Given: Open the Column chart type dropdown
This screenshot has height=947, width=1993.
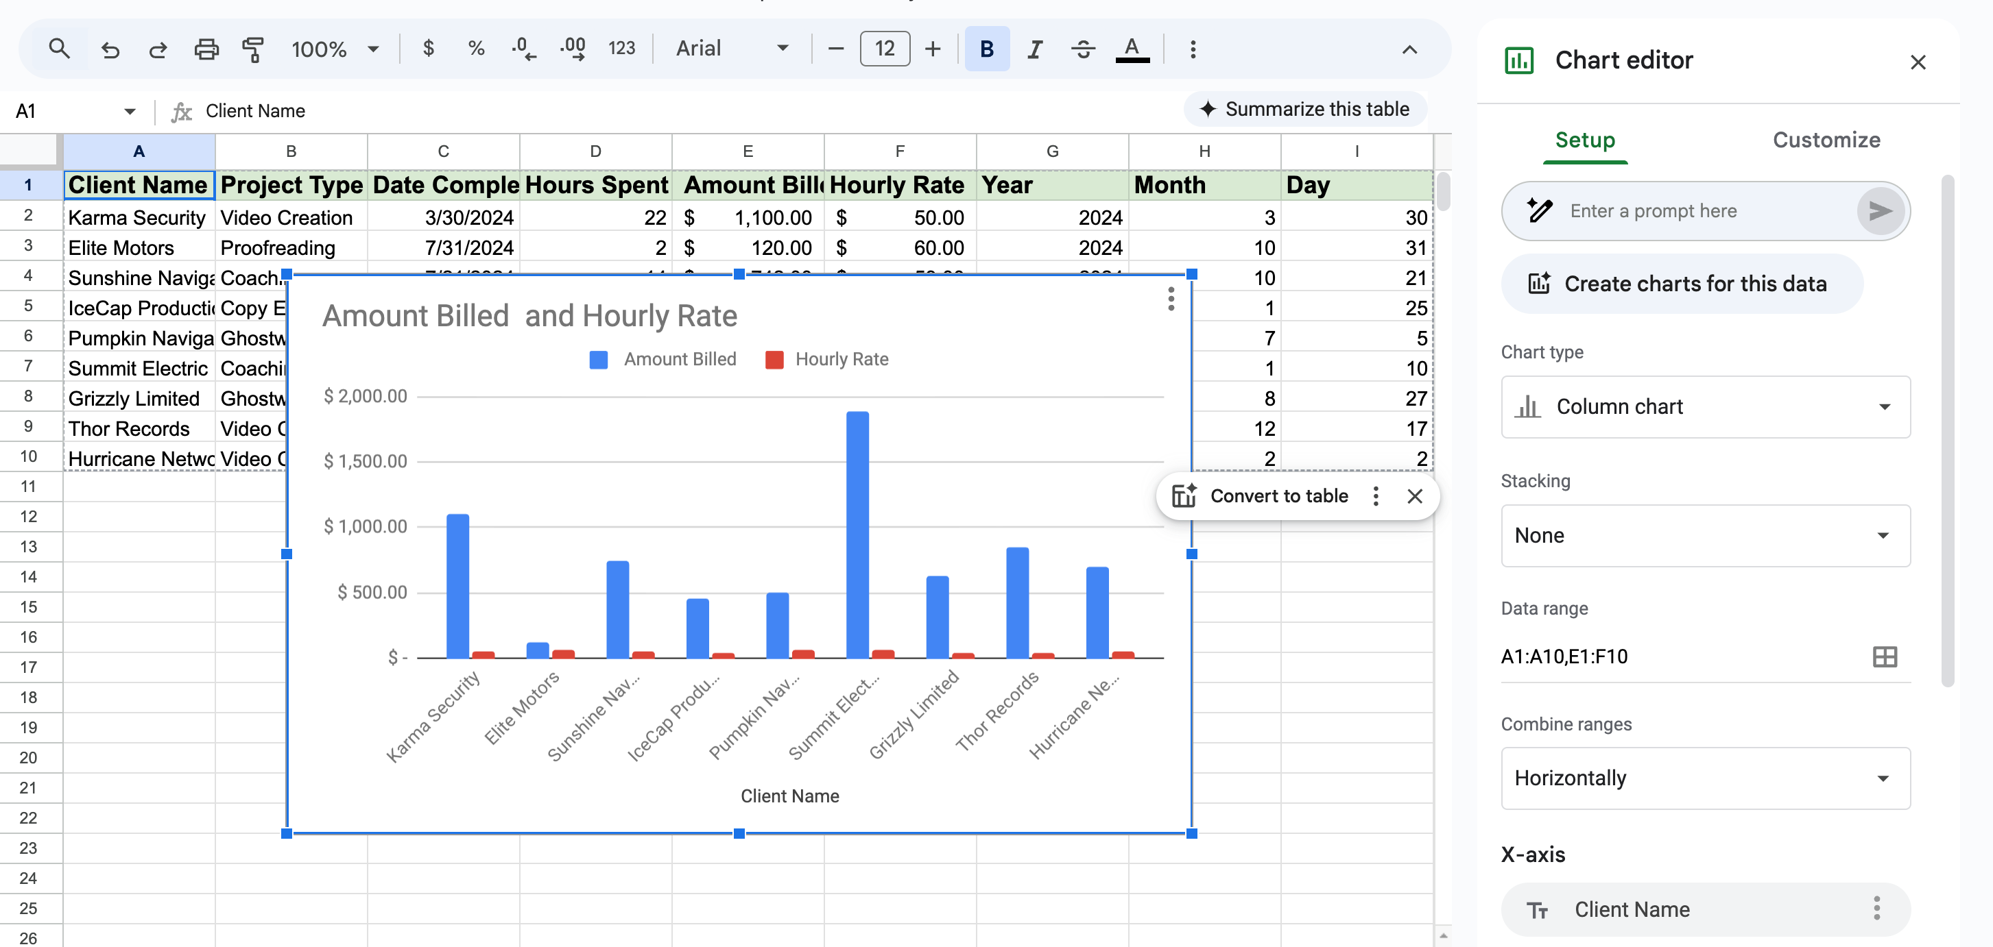Looking at the screenshot, I should (x=1704, y=406).
